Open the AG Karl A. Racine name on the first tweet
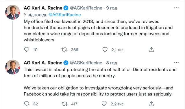The image size is (185, 109). pos(43,8)
